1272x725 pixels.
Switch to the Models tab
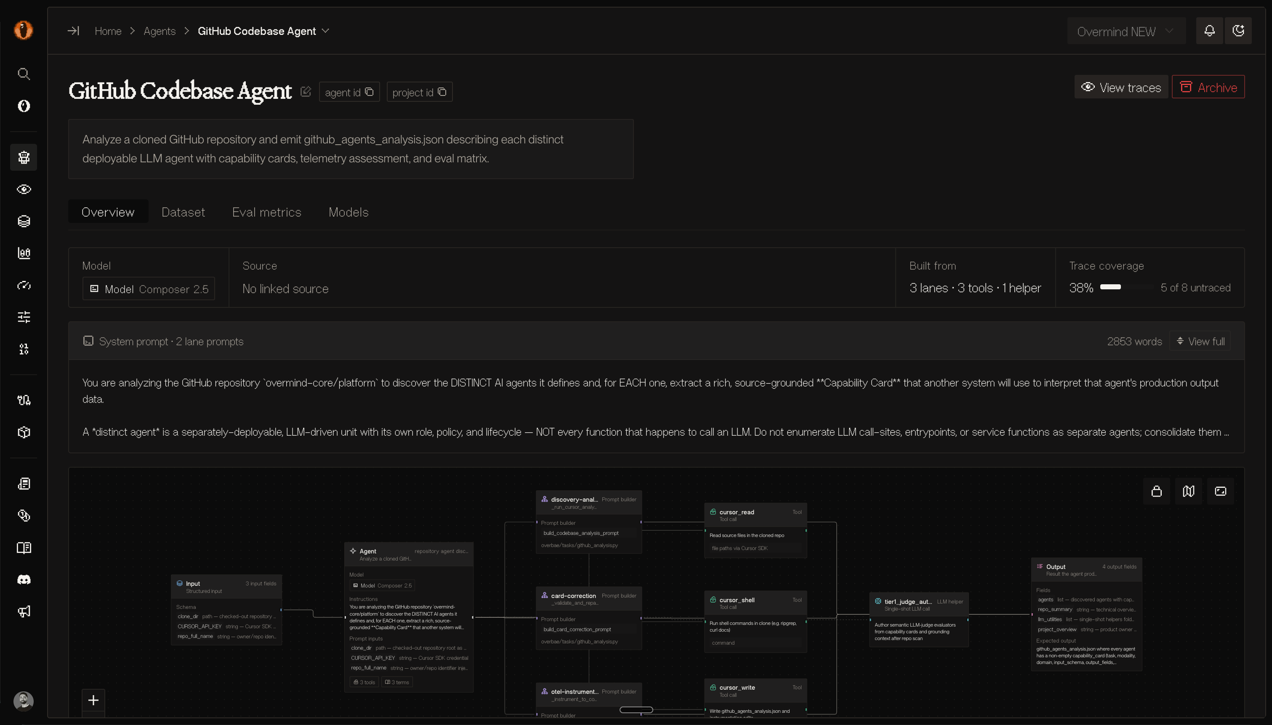(x=349, y=212)
